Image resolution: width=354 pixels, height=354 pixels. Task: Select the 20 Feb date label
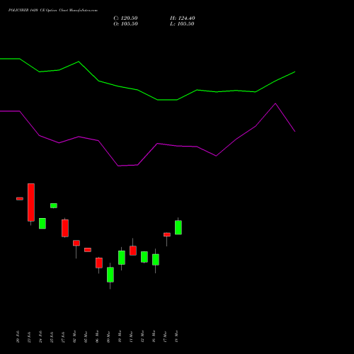coord(18,337)
